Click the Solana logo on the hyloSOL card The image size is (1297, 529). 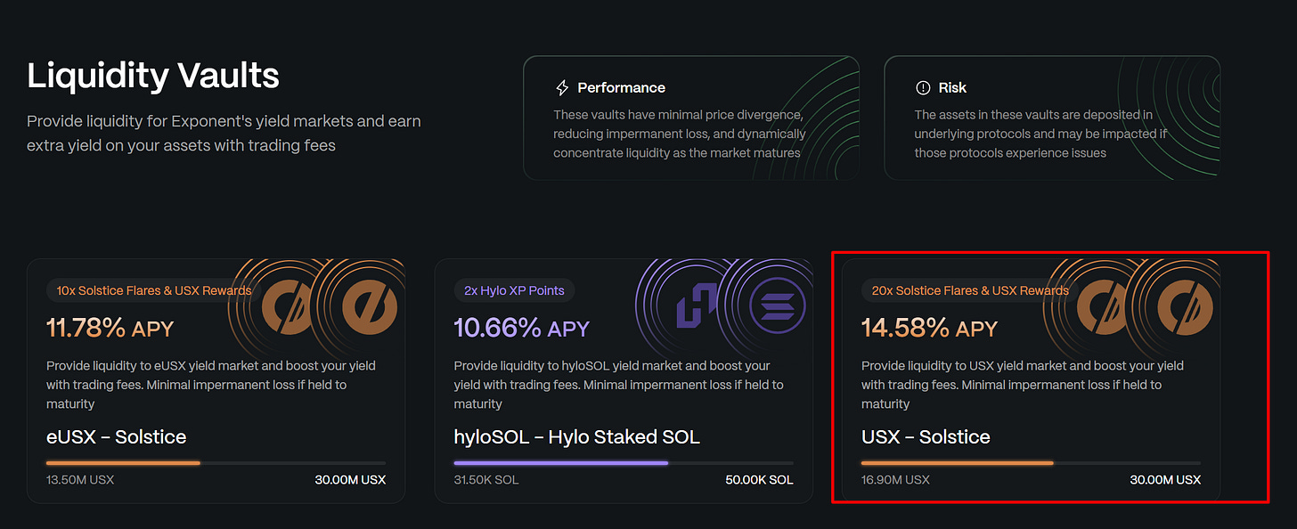pos(777,306)
